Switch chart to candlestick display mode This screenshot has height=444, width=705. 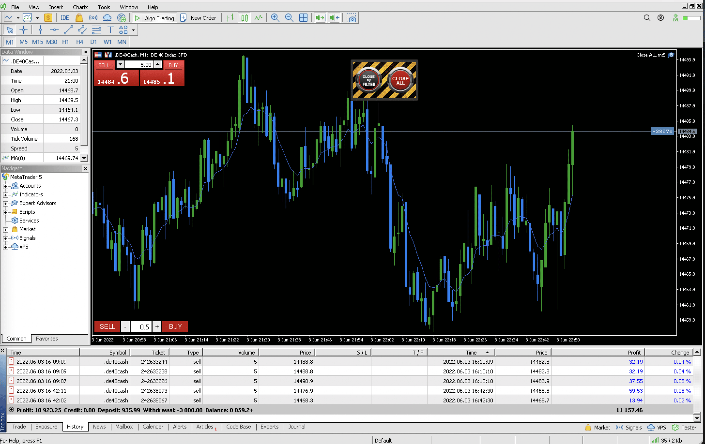(x=245, y=18)
